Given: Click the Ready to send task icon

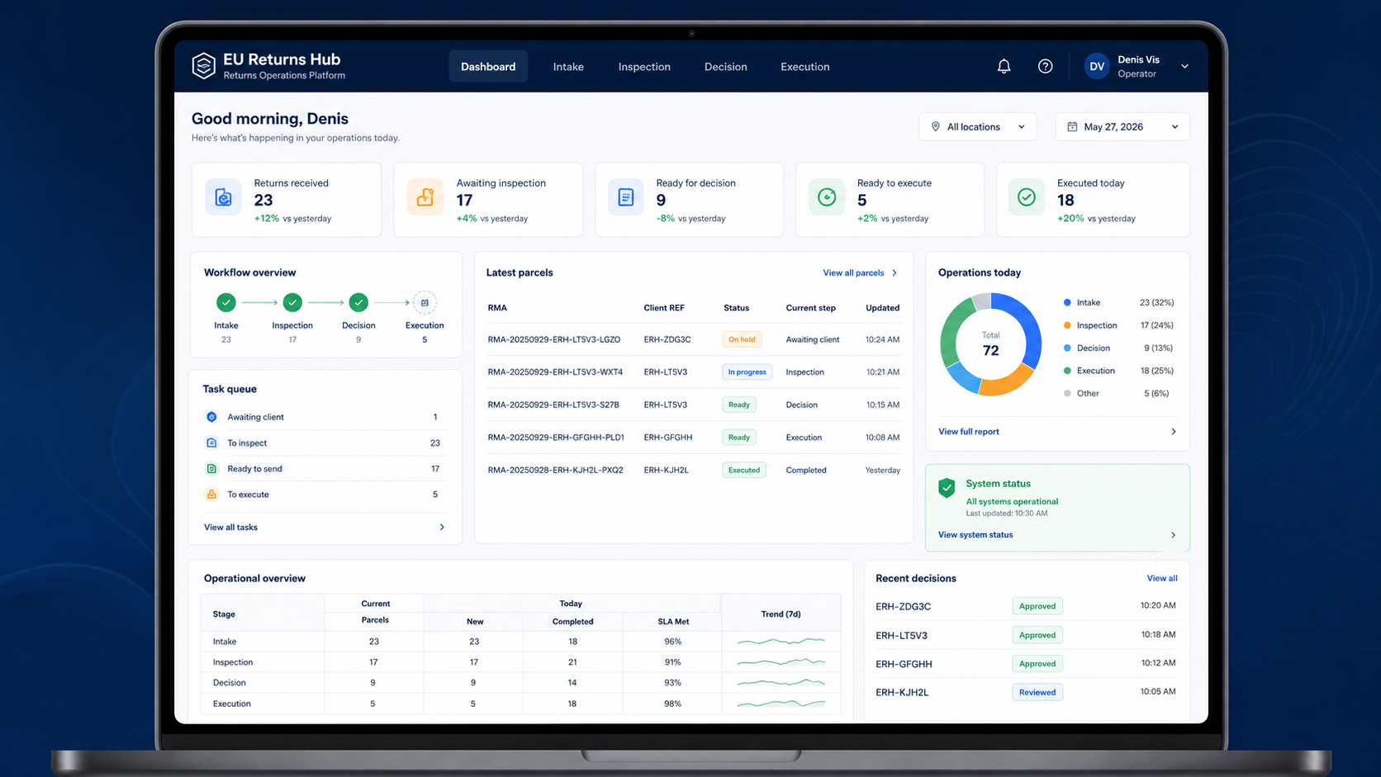Looking at the screenshot, I should point(211,468).
